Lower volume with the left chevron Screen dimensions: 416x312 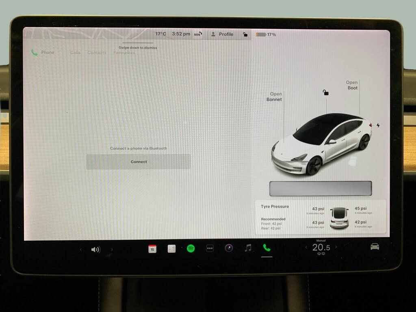(81, 250)
